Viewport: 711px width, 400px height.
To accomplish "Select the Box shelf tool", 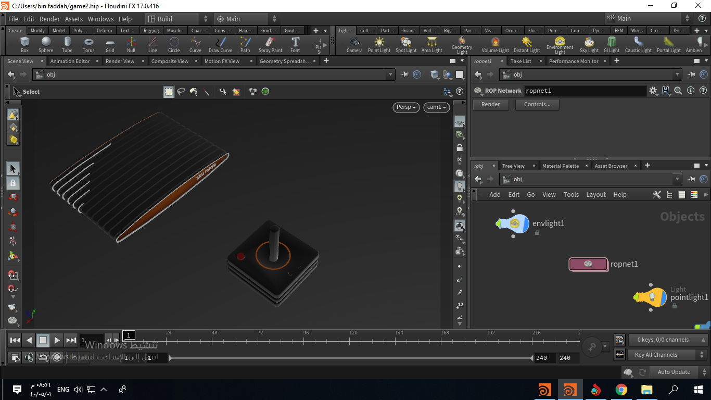I will tap(24, 45).
